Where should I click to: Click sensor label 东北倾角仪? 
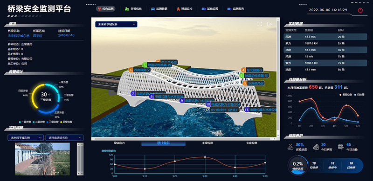click(254, 70)
